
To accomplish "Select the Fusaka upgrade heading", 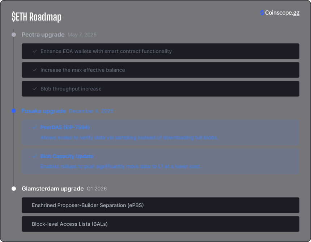I will 44,111.
